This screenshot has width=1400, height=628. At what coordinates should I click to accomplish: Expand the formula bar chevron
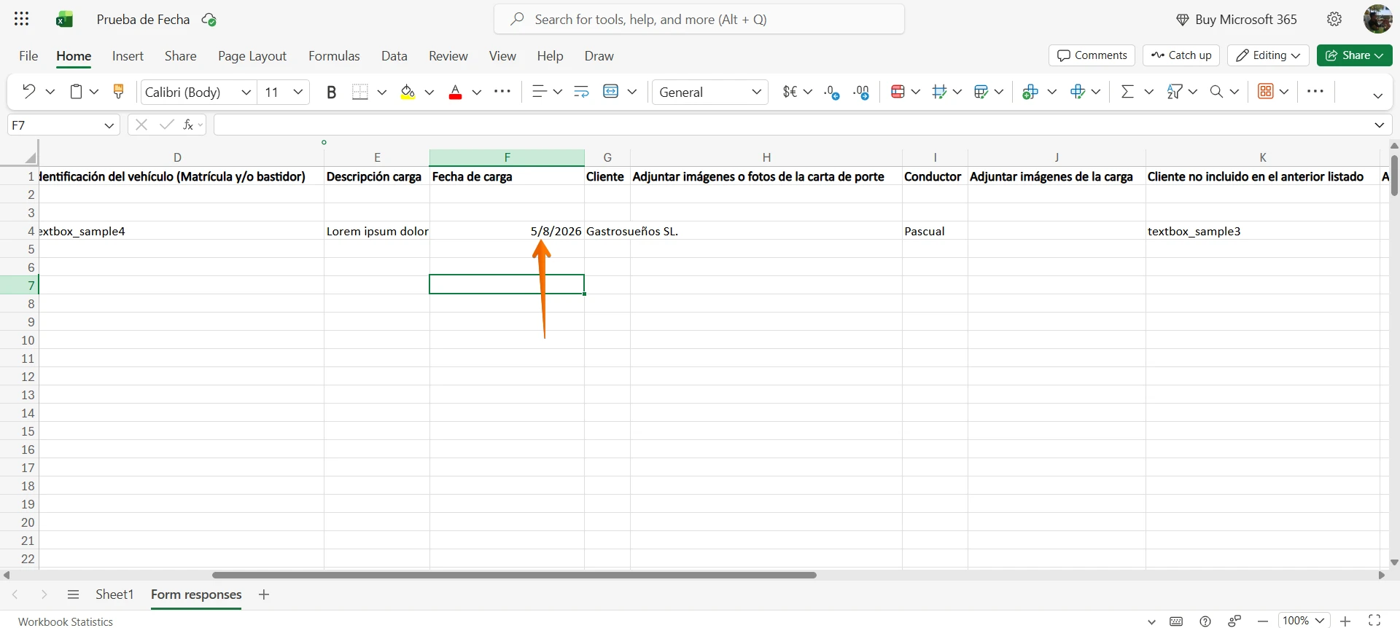(x=1379, y=125)
